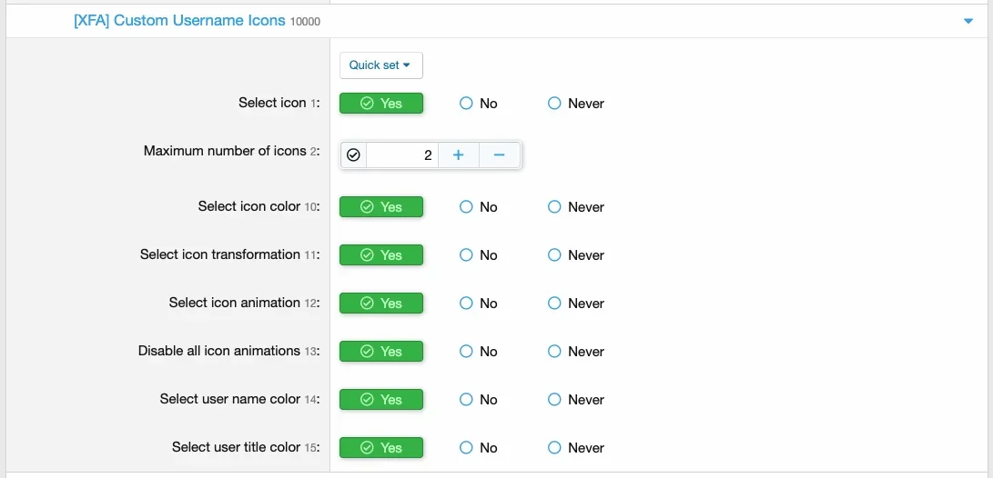Open the Quick set dropdown
Image resolution: width=993 pixels, height=478 pixels.
pos(380,65)
